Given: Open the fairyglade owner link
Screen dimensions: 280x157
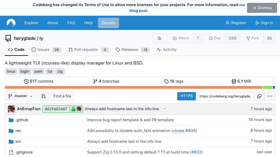Looking at the screenshot, I should pyautogui.click(x=24, y=38).
